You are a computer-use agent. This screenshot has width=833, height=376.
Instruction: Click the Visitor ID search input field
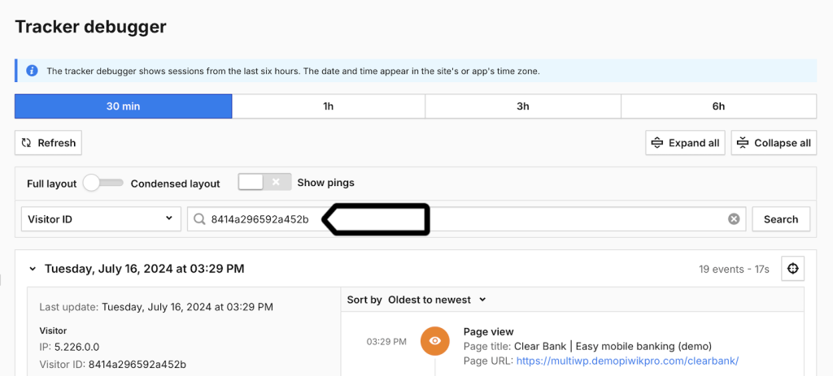[x=466, y=219]
